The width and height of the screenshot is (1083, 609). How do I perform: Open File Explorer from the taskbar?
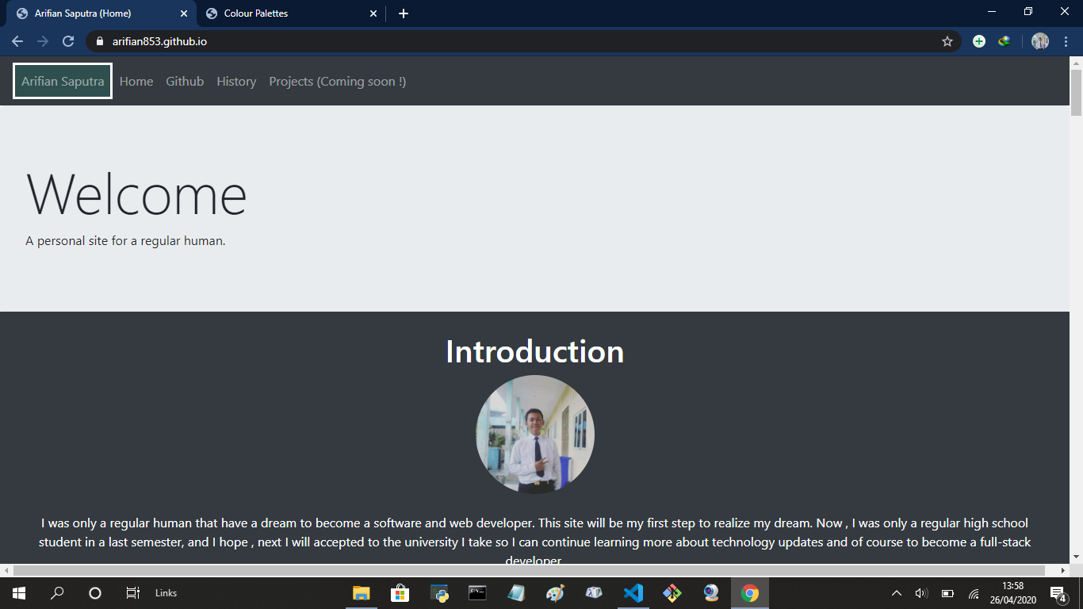click(361, 593)
